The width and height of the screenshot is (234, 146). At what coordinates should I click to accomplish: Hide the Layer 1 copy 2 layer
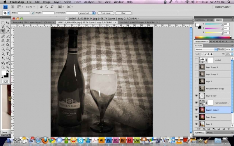click(197, 110)
